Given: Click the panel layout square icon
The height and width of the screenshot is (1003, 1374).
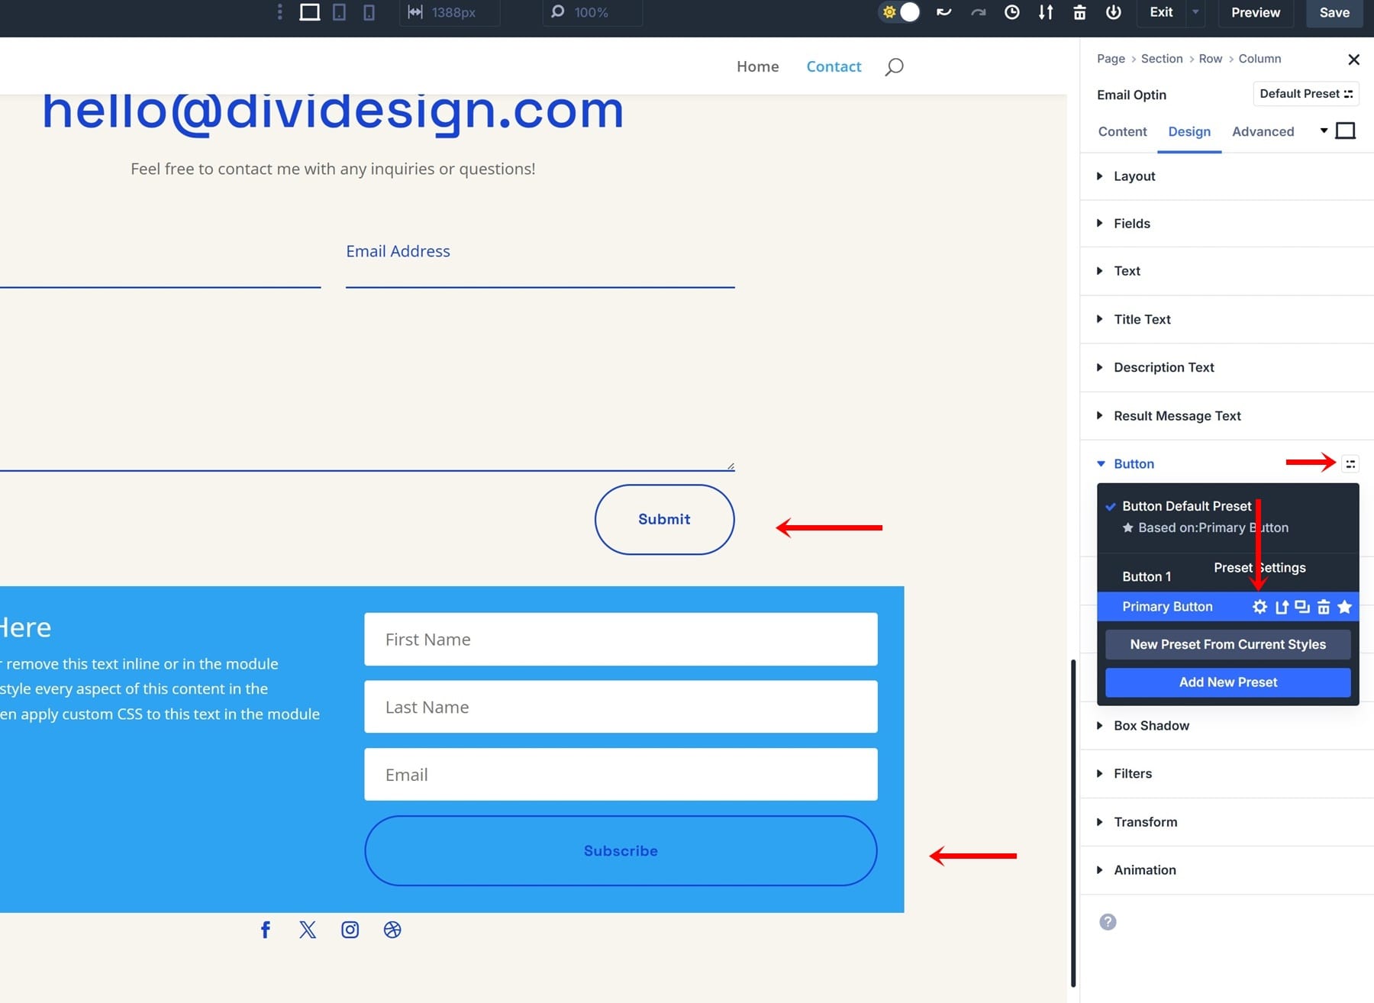Looking at the screenshot, I should coord(1346,131).
